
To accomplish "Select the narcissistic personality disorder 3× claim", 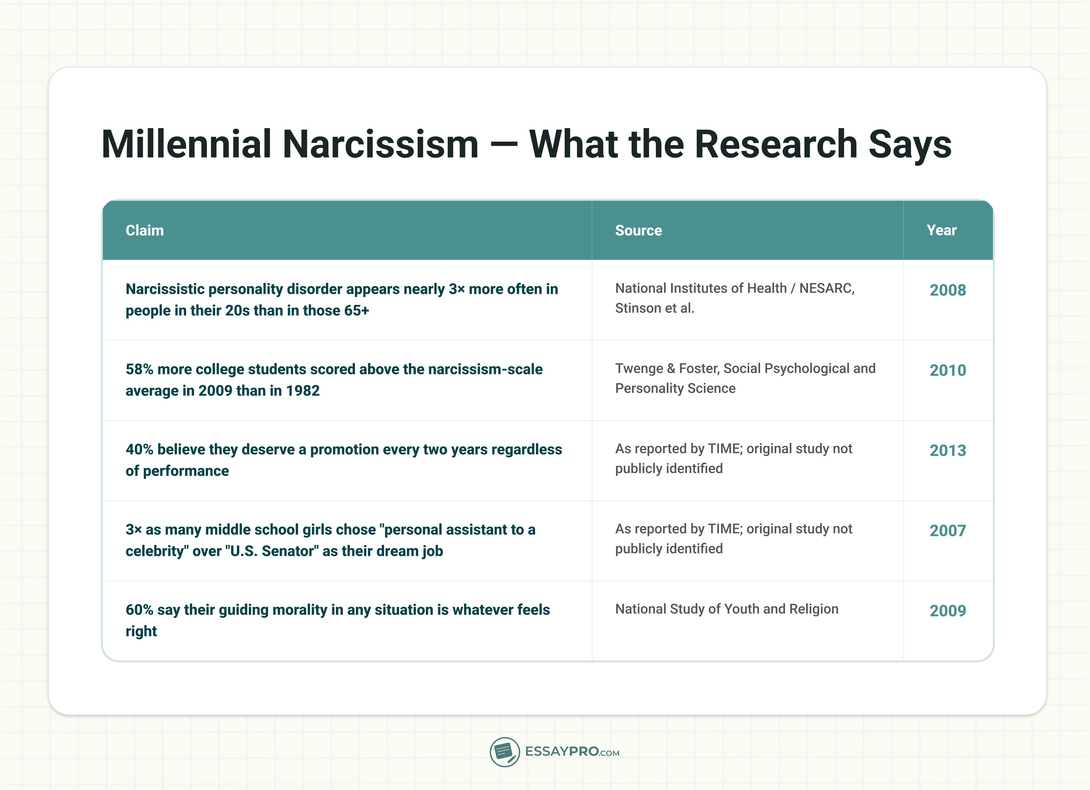I will 342,300.
